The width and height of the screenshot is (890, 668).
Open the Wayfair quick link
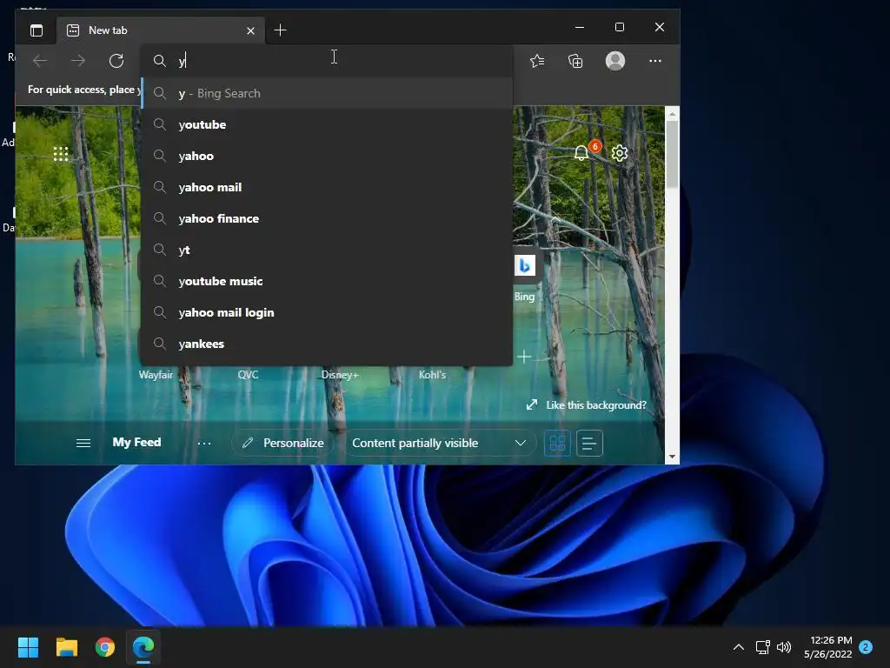pos(156,374)
